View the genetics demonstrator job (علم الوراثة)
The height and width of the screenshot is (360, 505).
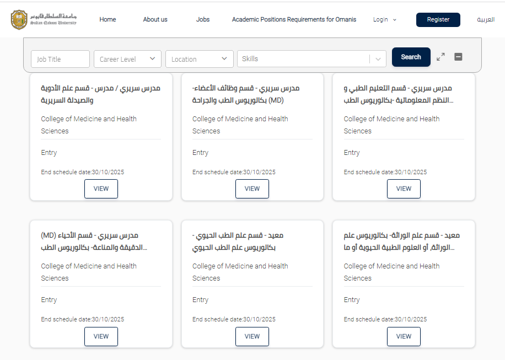tap(404, 336)
